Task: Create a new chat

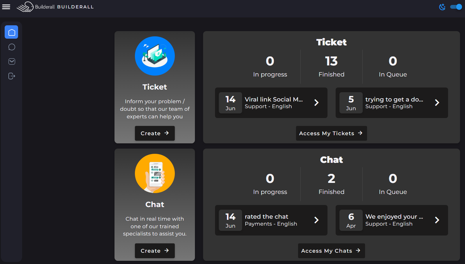Action: tap(155, 251)
